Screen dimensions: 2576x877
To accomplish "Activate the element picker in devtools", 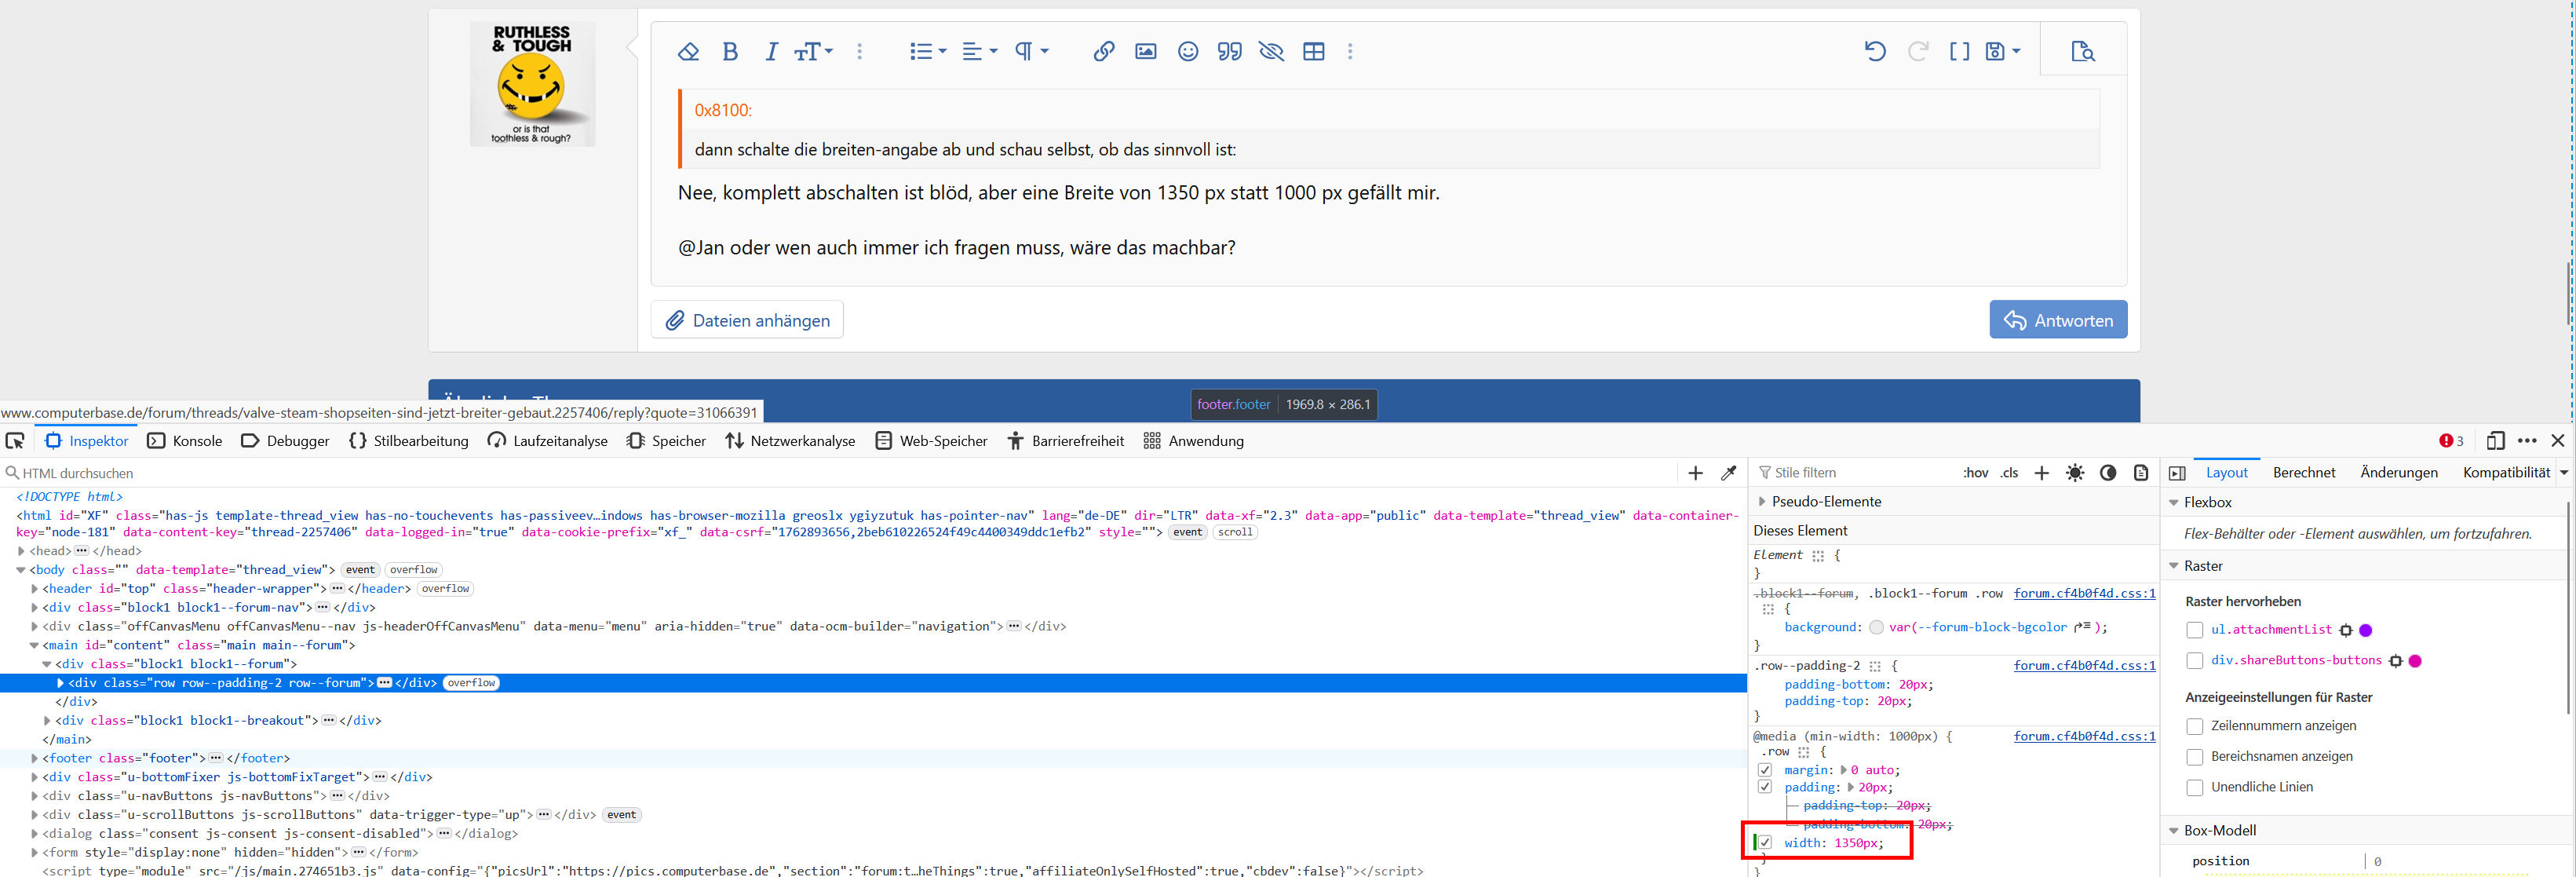I will click(x=15, y=441).
